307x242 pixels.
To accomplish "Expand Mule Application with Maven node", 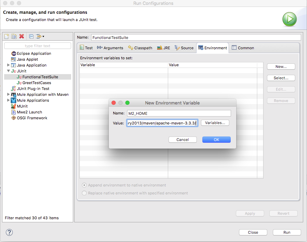I will coord(8,94).
